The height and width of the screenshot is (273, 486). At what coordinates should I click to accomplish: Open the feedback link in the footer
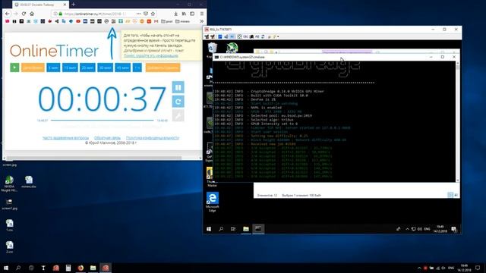(107, 138)
